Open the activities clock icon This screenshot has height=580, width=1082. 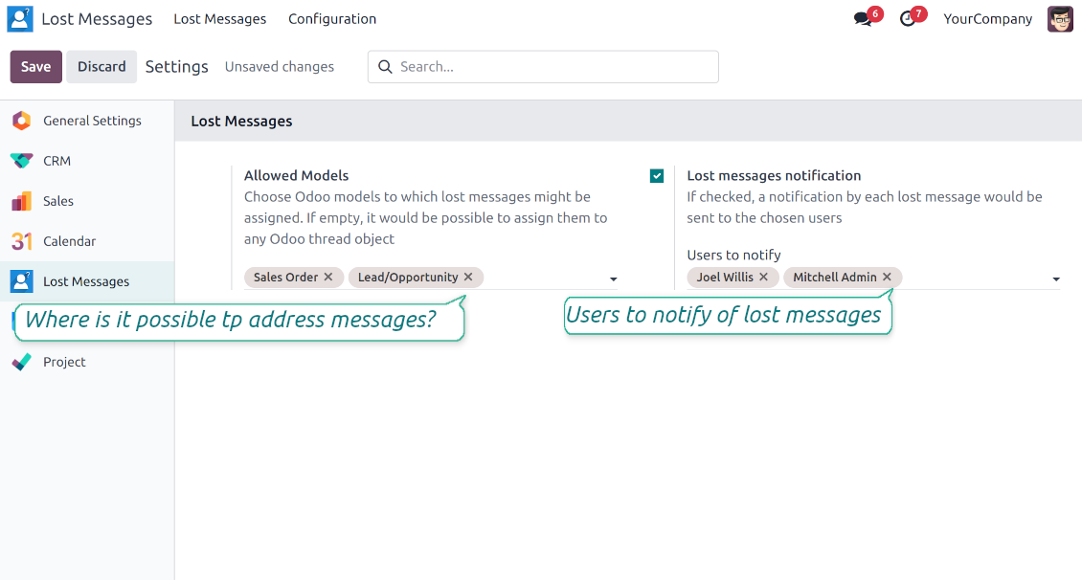tap(908, 19)
